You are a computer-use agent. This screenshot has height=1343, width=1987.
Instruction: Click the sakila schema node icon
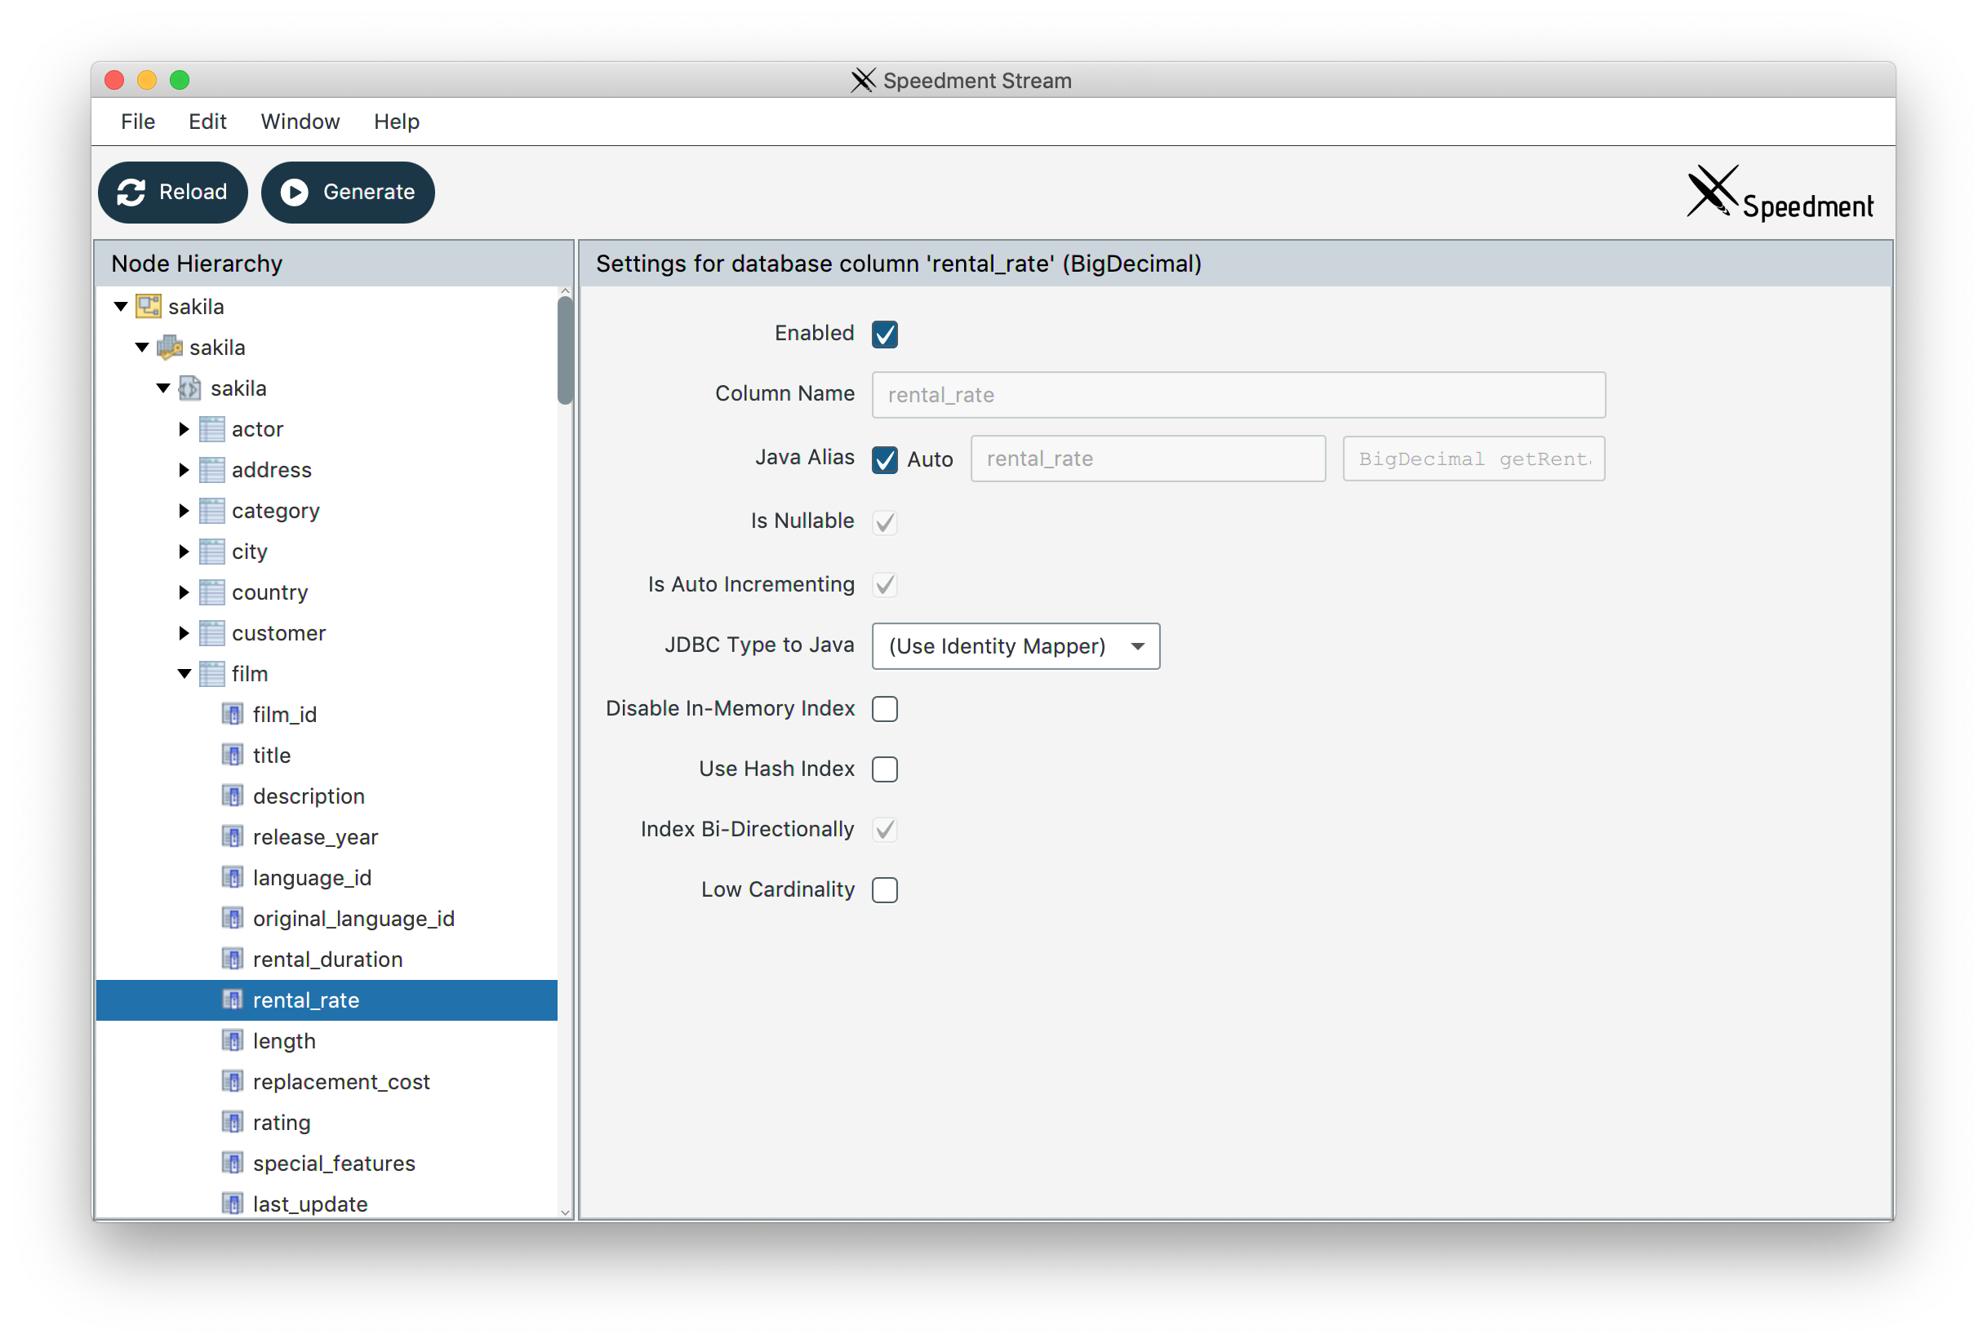click(190, 388)
